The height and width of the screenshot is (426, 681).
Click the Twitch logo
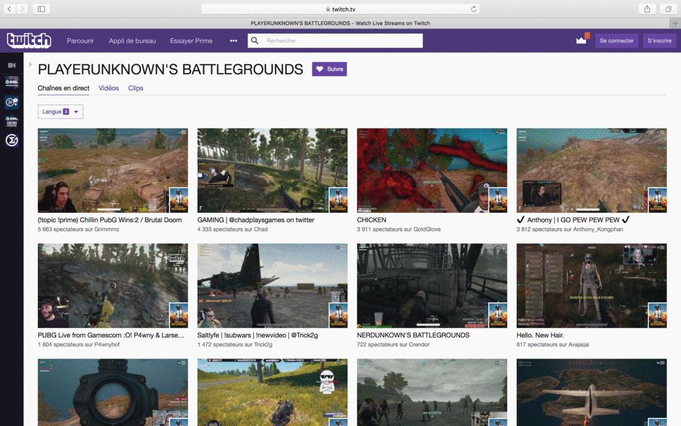tap(28, 40)
